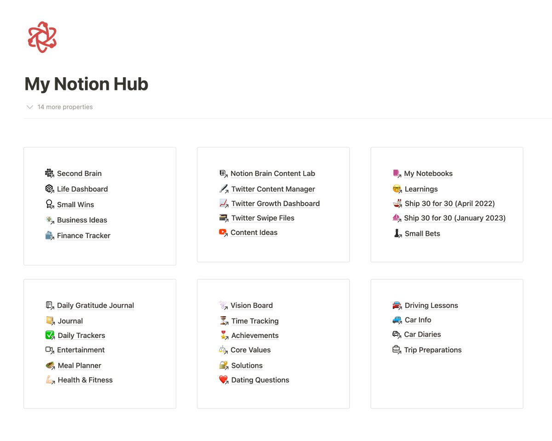Screen dimensions: 552x441
Task: Click the Entertainment video icon
Action: [50, 350]
